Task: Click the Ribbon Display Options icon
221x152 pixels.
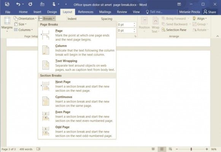Action: 179,4
